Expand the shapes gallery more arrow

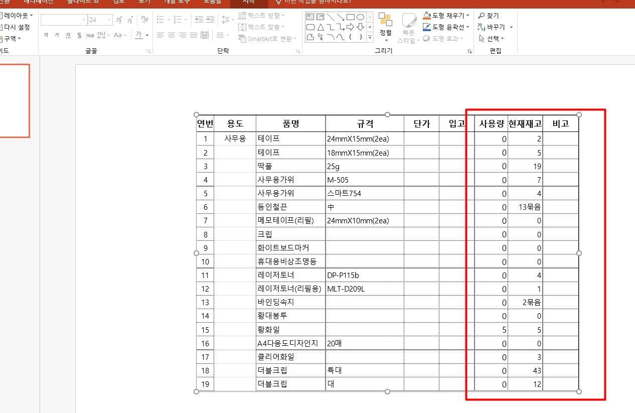(370, 37)
